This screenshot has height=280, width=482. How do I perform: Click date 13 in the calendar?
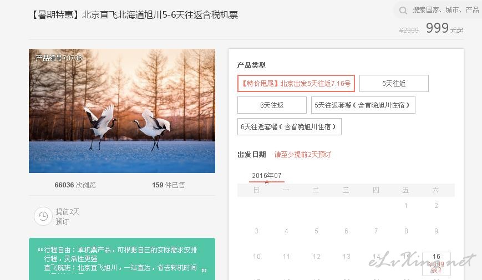[347, 256]
